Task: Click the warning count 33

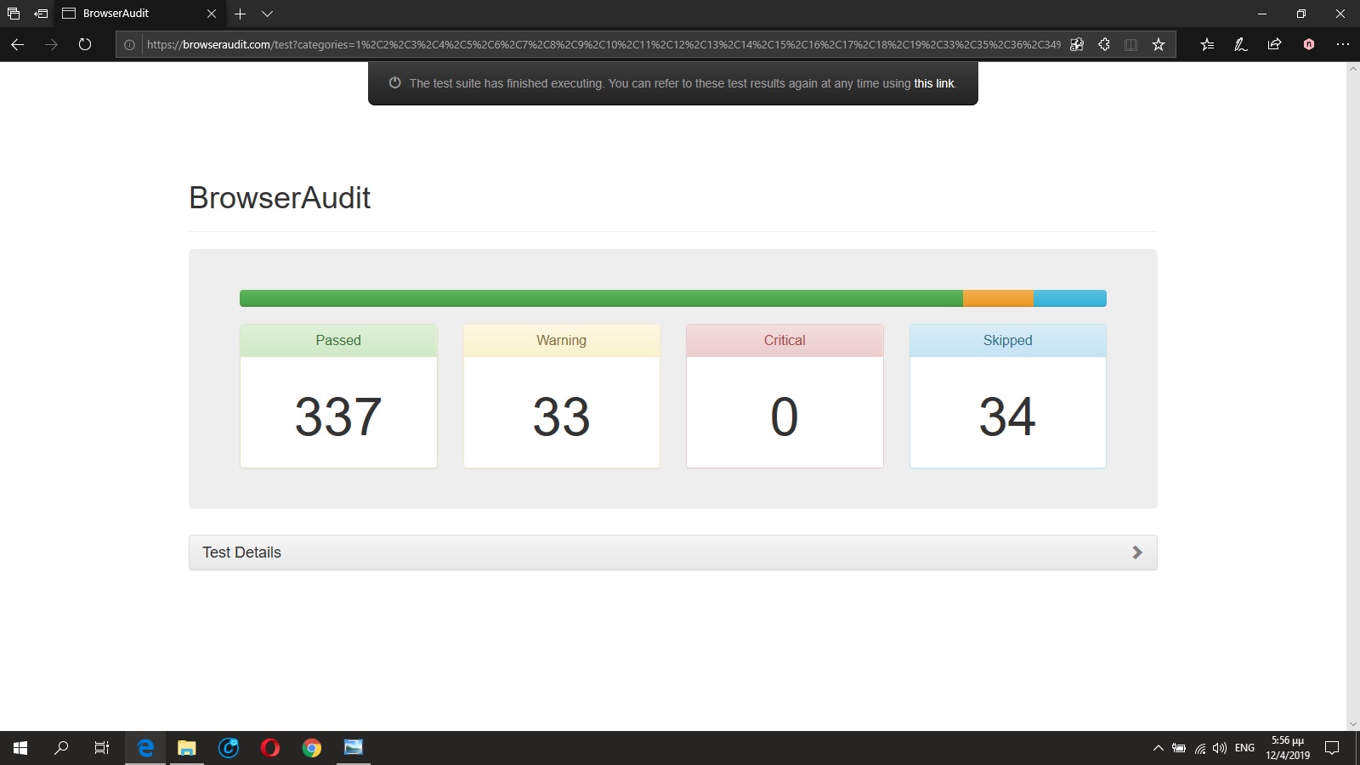Action: tap(562, 416)
